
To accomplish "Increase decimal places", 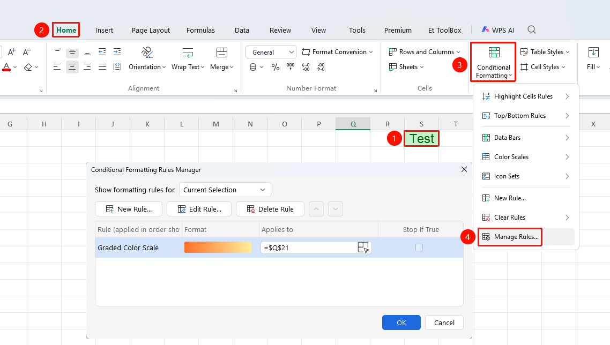I will click(x=306, y=67).
